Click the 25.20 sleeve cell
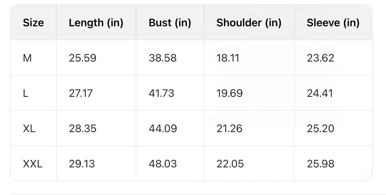The height and width of the screenshot is (195, 386). (320, 129)
